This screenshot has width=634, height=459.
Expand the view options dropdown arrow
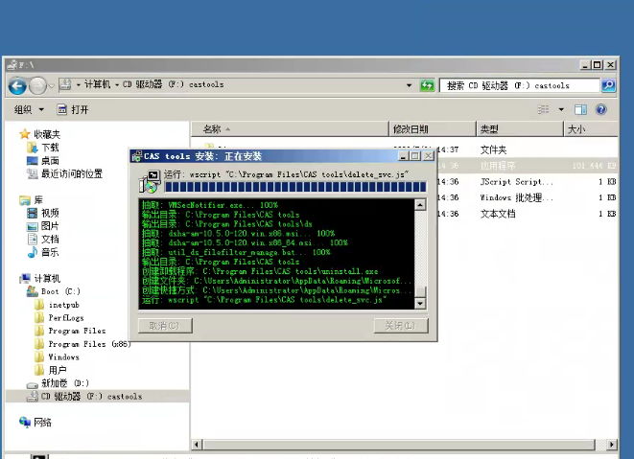pos(561,109)
